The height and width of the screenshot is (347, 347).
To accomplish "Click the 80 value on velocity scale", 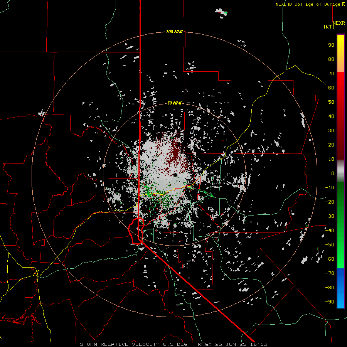I will pos(331,59).
